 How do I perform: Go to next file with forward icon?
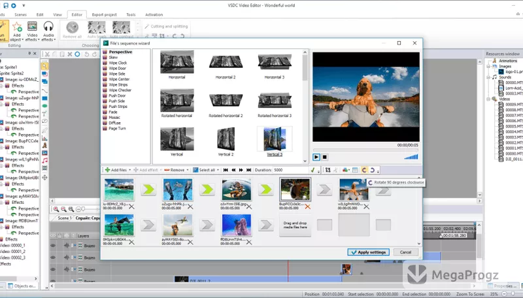coord(241,170)
